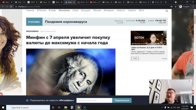
Task: Click the volume speaker tray icon
Action: coord(175,107)
